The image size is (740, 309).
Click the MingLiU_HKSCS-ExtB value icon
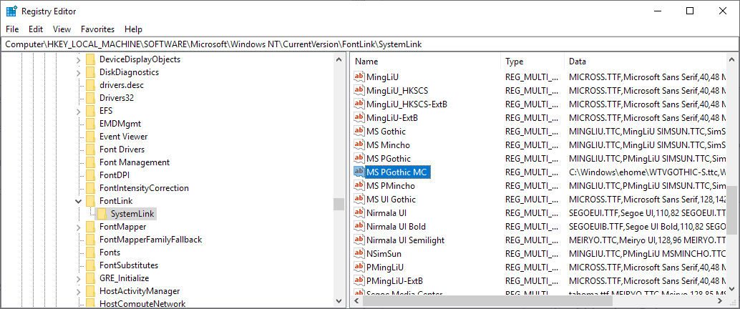pyautogui.click(x=359, y=104)
